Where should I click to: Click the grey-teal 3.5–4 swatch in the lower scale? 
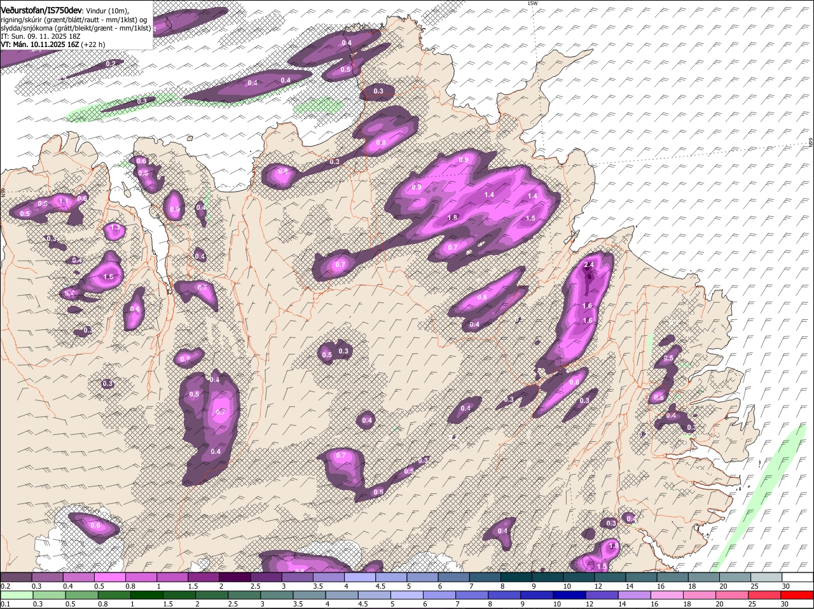coord(310,595)
